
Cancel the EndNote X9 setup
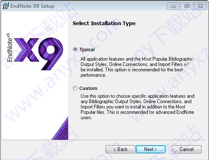point(187,149)
